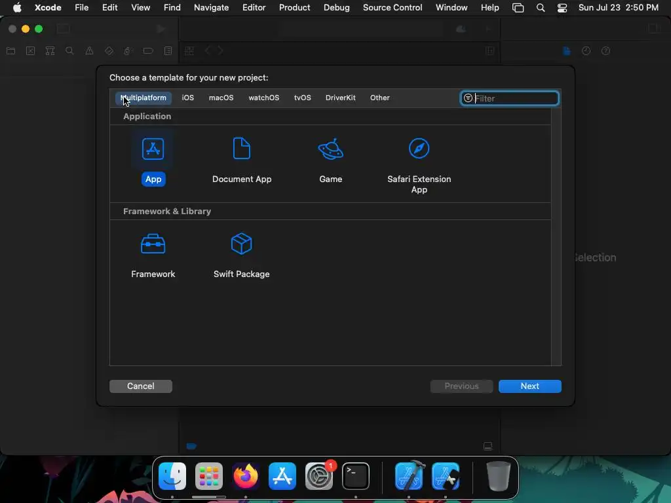Screen dimensions: 671x503
Task: Click the template list vertical scrollbar
Action: [556, 236]
